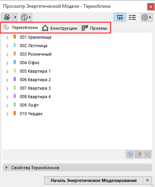Click the green swatch of 009 Лофт

point(15,105)
